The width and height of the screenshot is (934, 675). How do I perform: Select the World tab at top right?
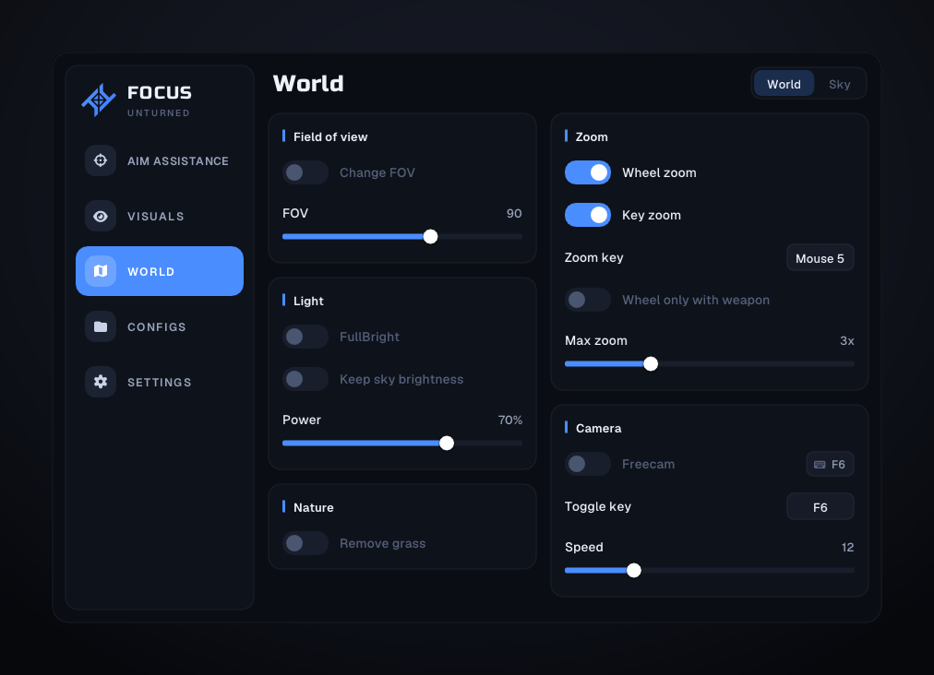(x=784, y=85)
